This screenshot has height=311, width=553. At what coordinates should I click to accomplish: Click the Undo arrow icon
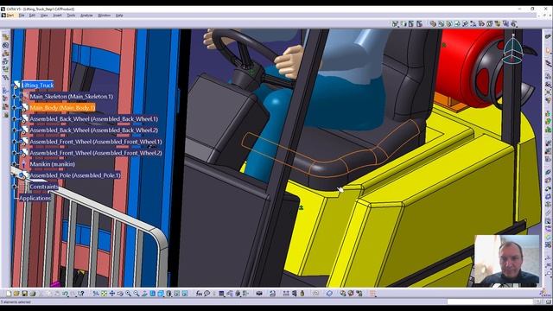click(x=66, y=294)
